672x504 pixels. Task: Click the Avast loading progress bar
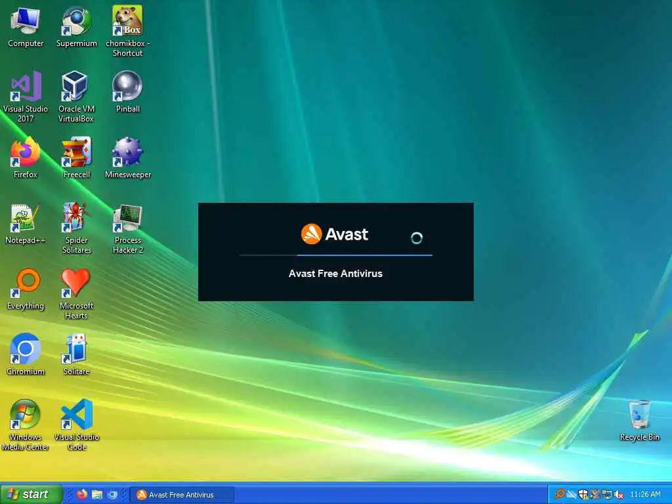pos(336,255)
